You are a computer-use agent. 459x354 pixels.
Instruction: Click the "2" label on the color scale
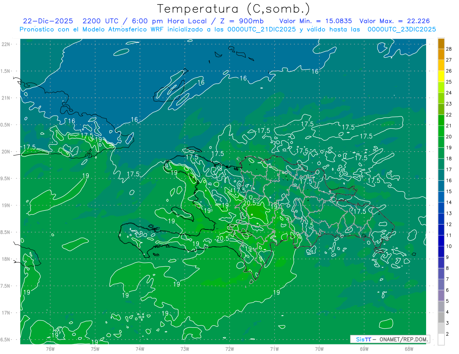448,334
